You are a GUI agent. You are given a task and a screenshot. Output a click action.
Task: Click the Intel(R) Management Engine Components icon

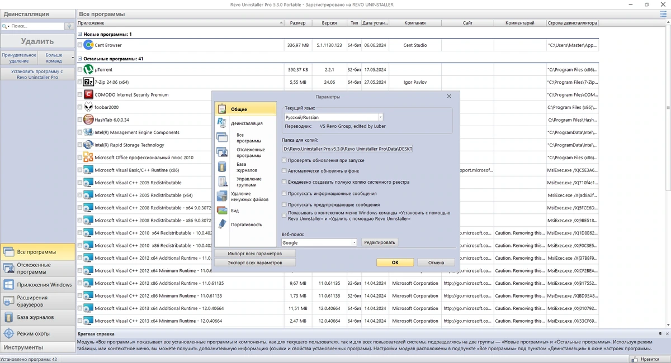(88, 132)
